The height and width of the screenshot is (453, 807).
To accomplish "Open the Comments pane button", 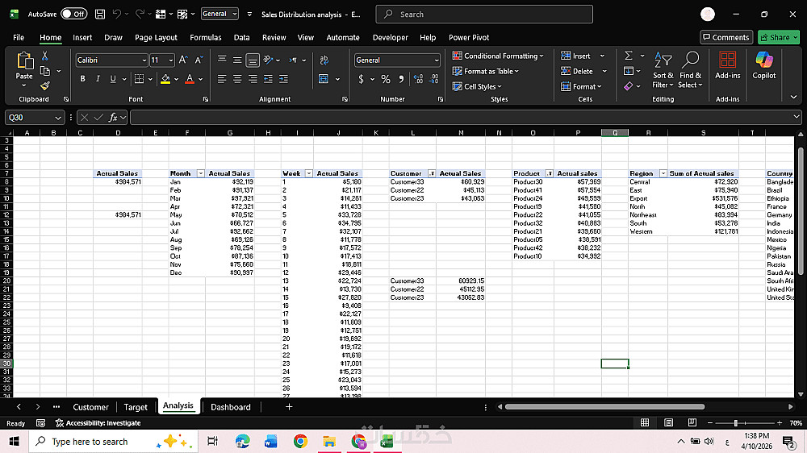I will tap(725, 37).
